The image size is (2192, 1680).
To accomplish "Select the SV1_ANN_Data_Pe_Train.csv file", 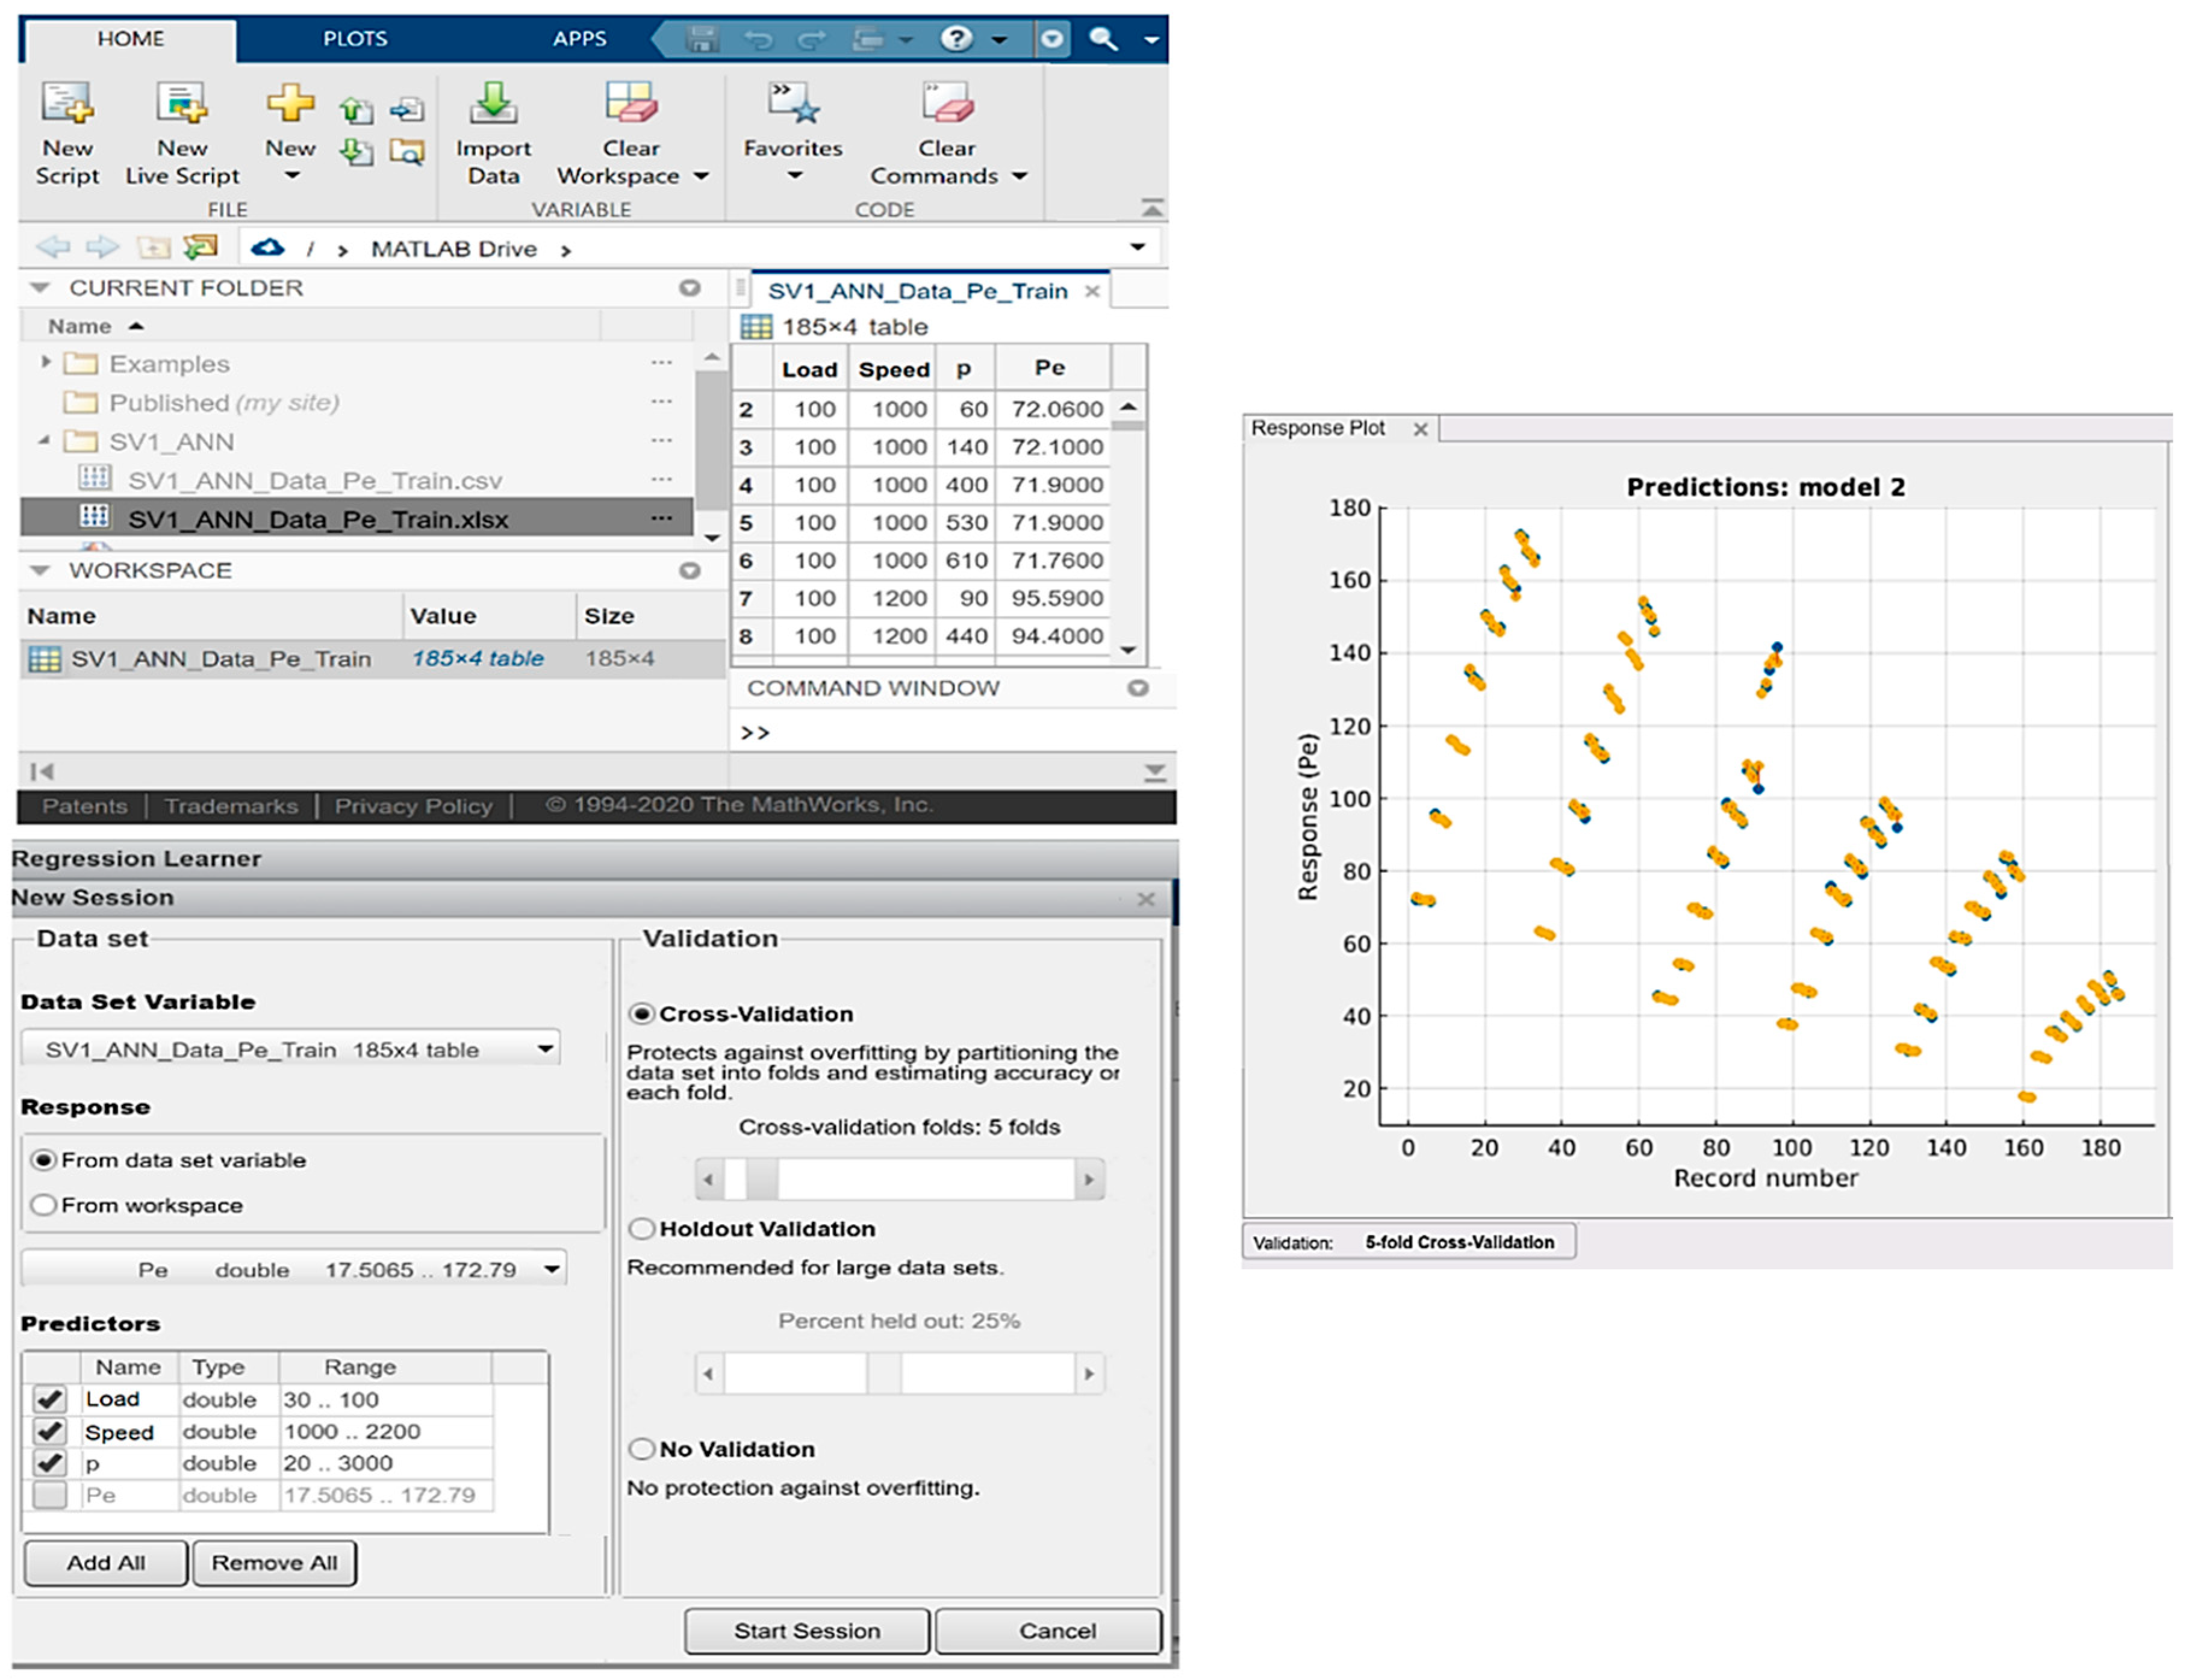I will 315,480.
